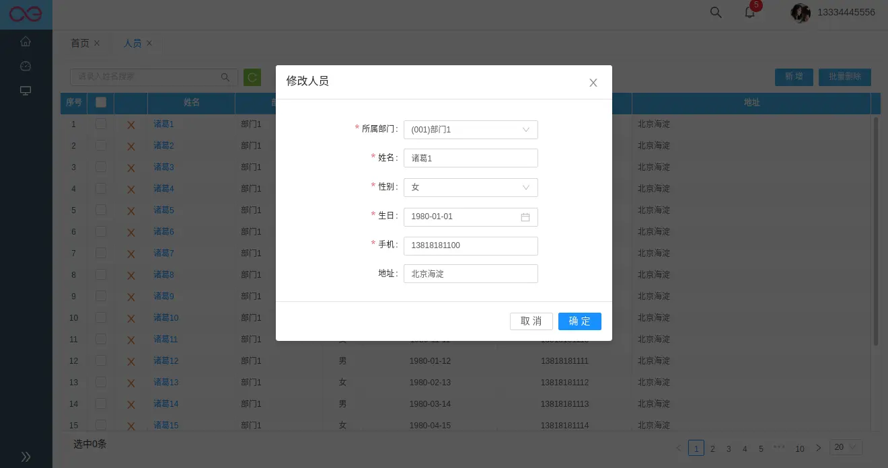Viewport: 888px width, 468px height.
Task: Delete row 诸葛3 with red X icon
Action: [131, 168]
